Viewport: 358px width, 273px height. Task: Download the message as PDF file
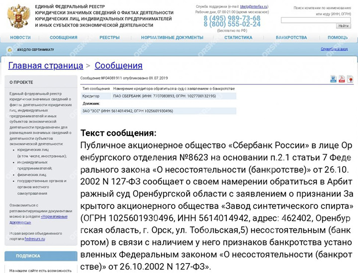tap(342, 79)
